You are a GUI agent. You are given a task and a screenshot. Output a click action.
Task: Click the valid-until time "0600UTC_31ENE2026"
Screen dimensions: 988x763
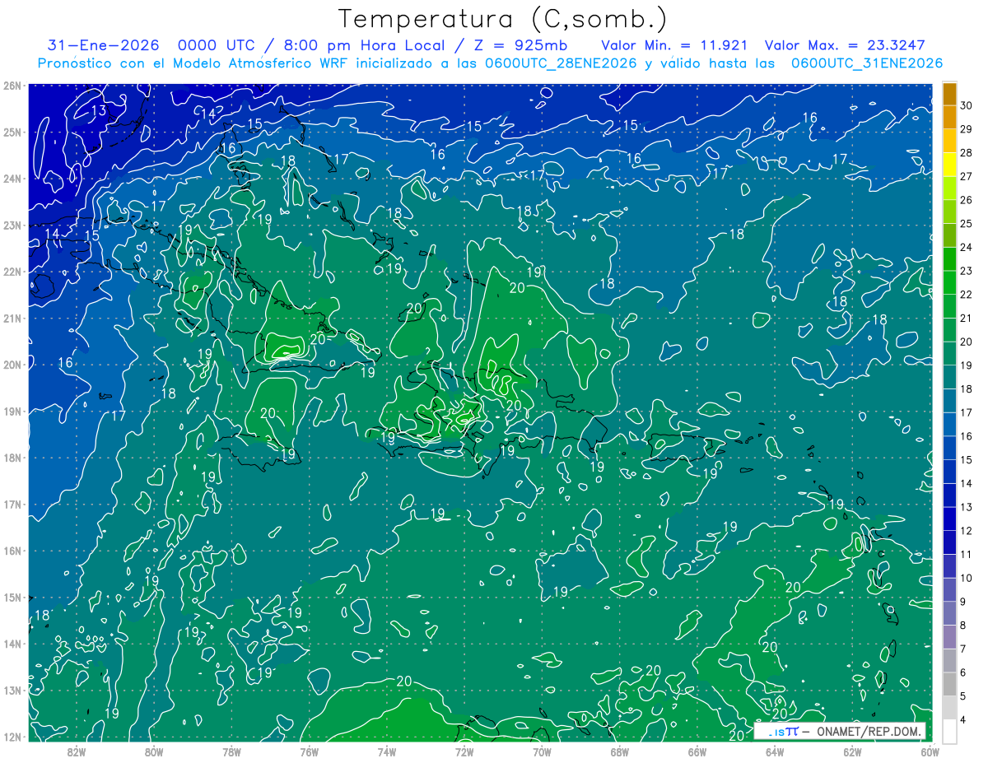pyautogui.click(x=866, y=63)
